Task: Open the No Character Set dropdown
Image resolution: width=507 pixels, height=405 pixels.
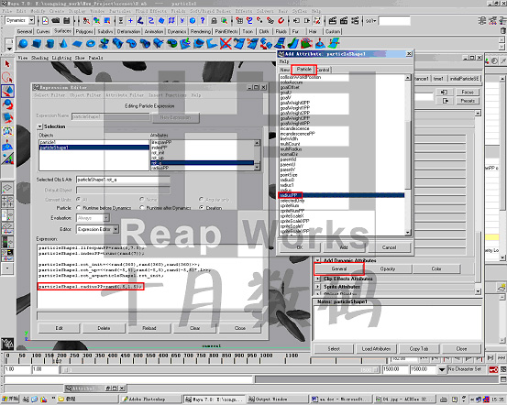Action: point(442,369)
